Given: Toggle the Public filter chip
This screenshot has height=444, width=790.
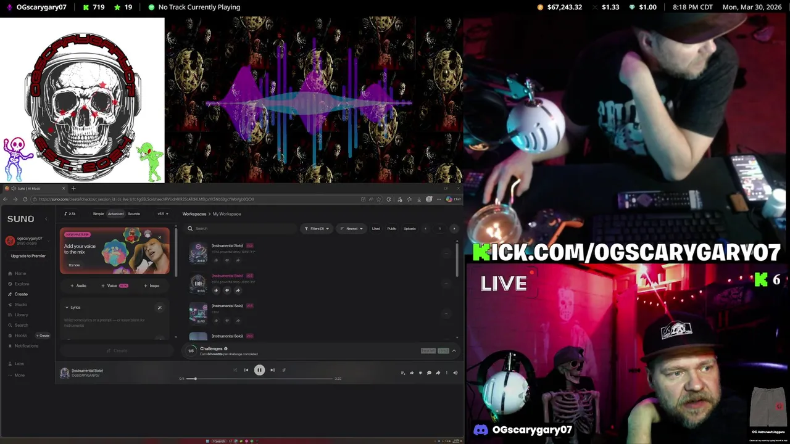Looking at the screenshot, I should click(x=392, y=229).
